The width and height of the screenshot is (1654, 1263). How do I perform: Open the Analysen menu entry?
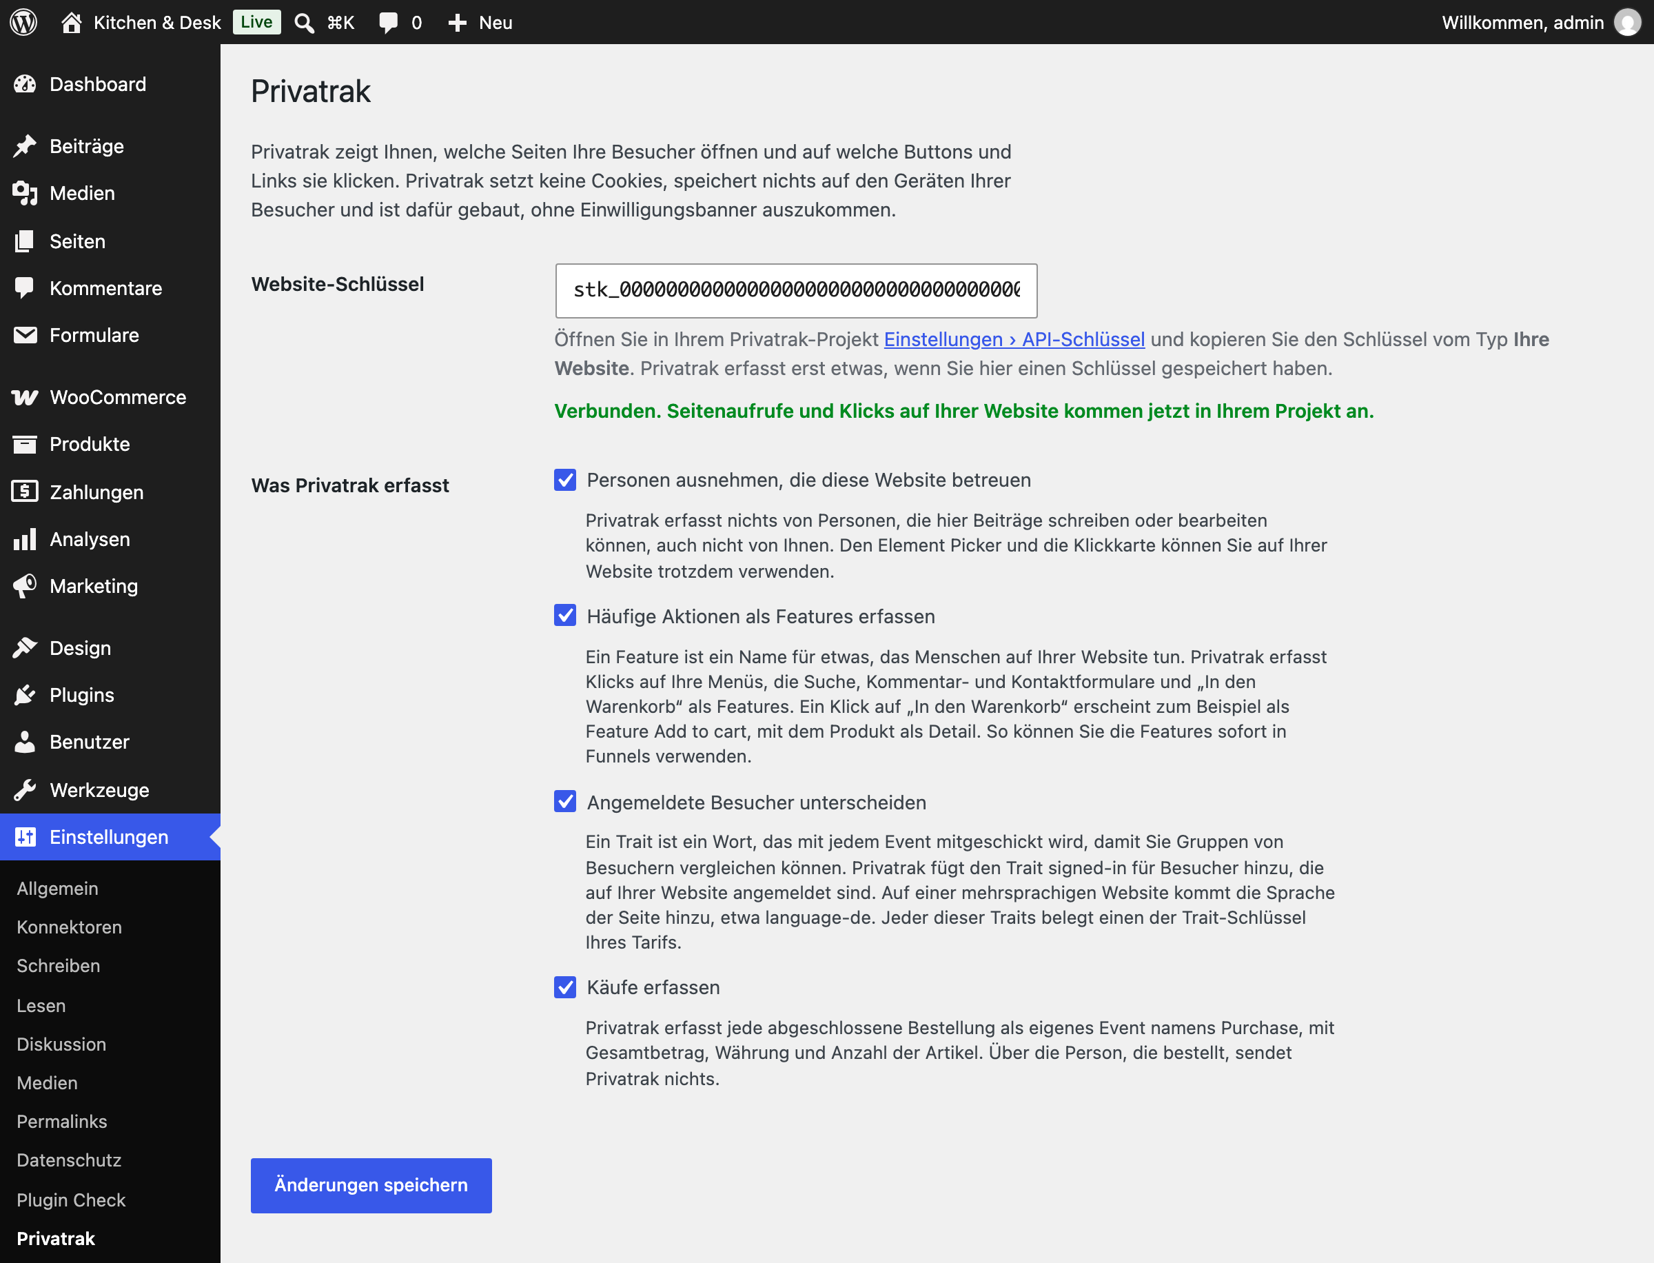point(110,539)
